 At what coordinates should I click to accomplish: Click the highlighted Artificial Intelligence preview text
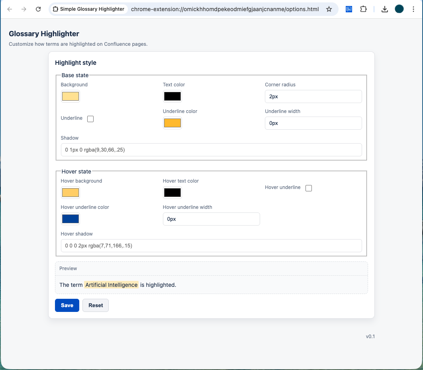click(x=112, y=285)
